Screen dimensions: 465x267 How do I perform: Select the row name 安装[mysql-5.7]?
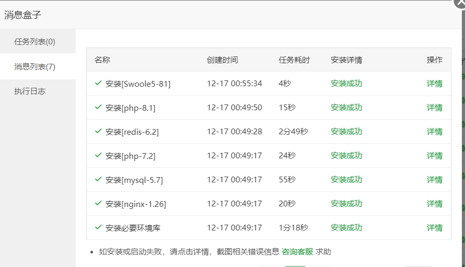click(x=134, y=180)
